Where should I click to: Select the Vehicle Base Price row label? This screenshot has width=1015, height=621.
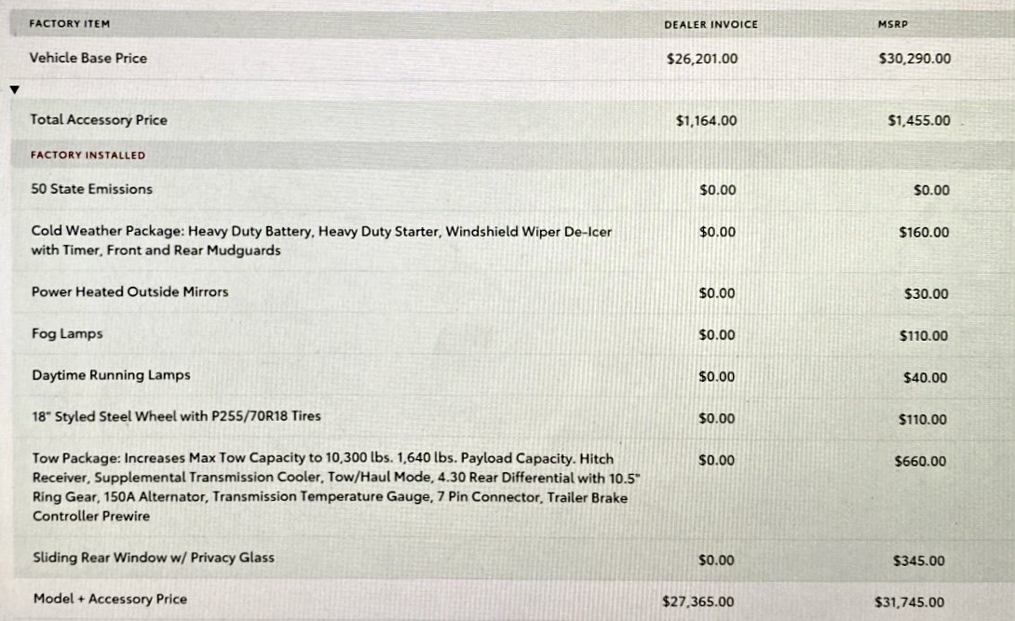88,59
